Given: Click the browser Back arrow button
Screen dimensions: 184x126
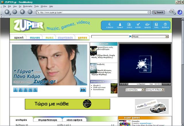Looking at the screenshot, I should [7, 12].
